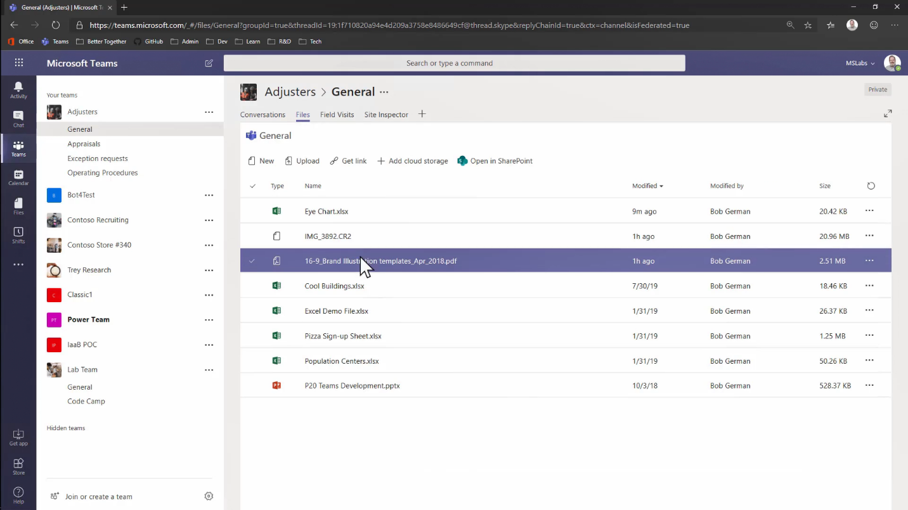Select the Files tab
The width and height of the screenshot is (908, 510).
[x=302, y=115]
